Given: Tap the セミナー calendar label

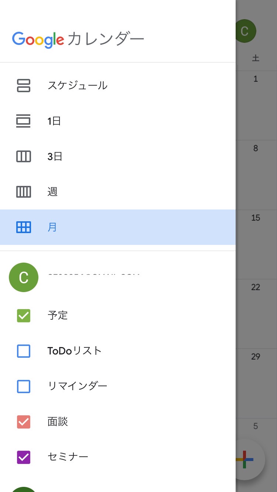Looking at the screenshot, I should (x=68, y=457).
